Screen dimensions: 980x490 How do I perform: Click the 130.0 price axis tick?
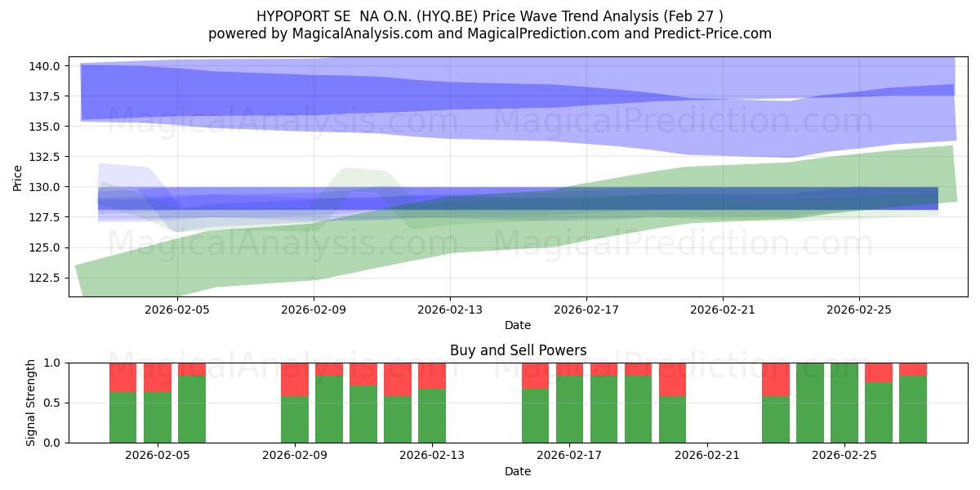pyautogui.click(x=46, y=187)
